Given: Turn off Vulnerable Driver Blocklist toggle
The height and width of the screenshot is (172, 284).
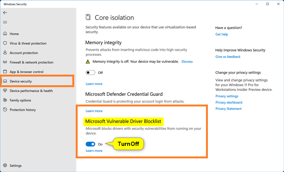Looking at the screenshot, I should 91,144.
